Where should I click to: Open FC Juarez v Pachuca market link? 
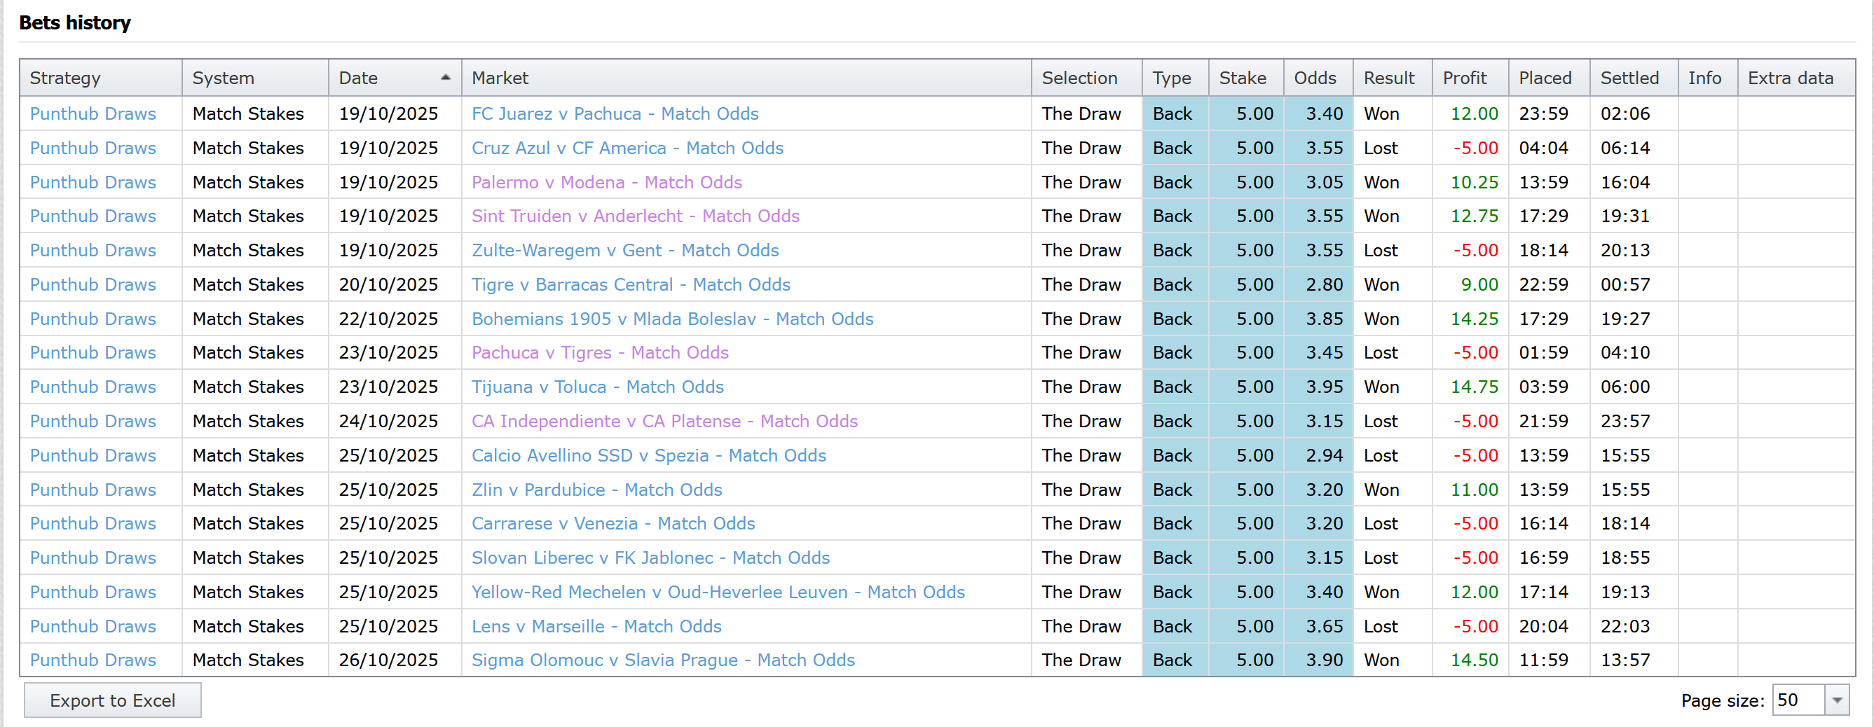pos(615,113)
